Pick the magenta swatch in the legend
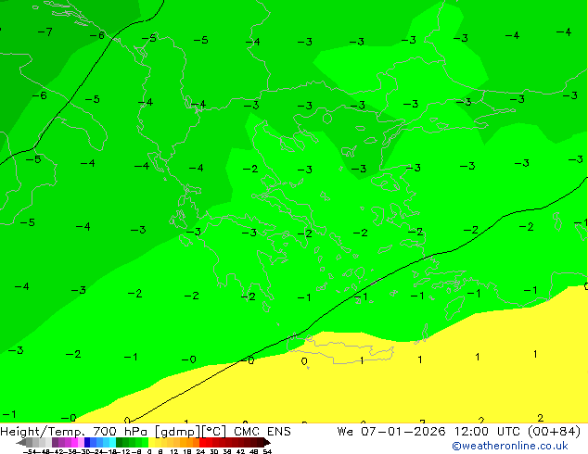Image resolution: width=588 pixels, height=454 pixels. click(74, 442)
